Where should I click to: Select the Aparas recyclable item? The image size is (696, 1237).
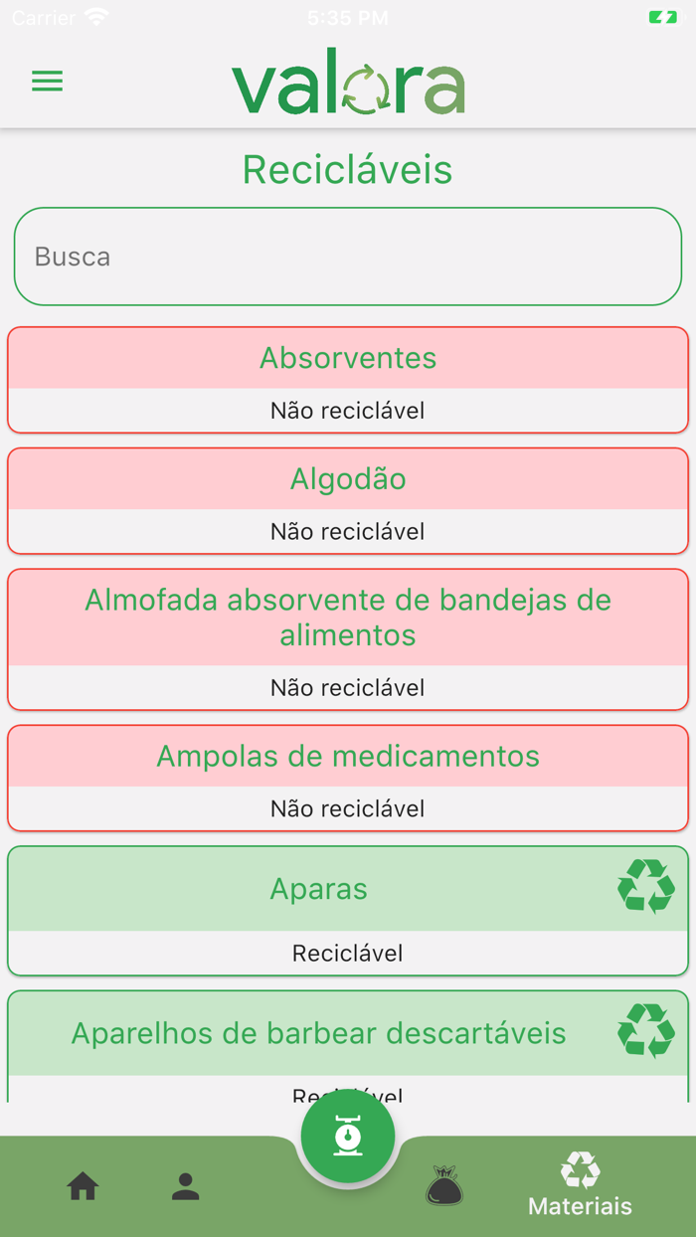pos(318,888)
